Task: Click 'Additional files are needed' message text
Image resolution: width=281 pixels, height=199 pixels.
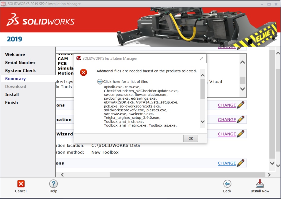Action: 147,71
